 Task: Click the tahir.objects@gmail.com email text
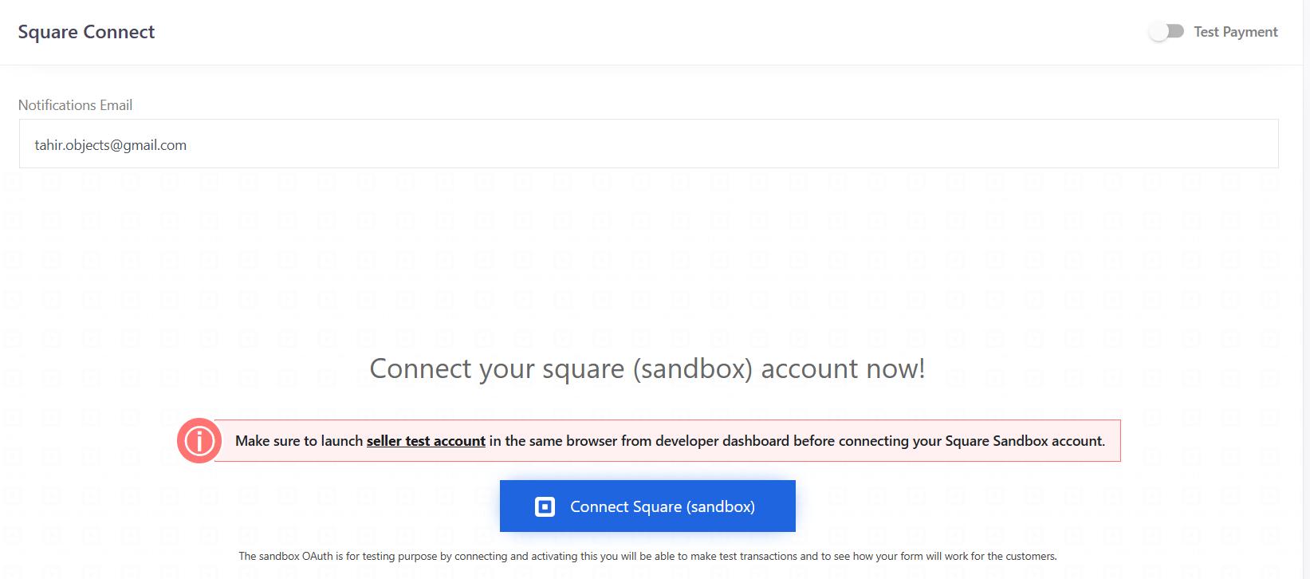(x=111, y=145)
